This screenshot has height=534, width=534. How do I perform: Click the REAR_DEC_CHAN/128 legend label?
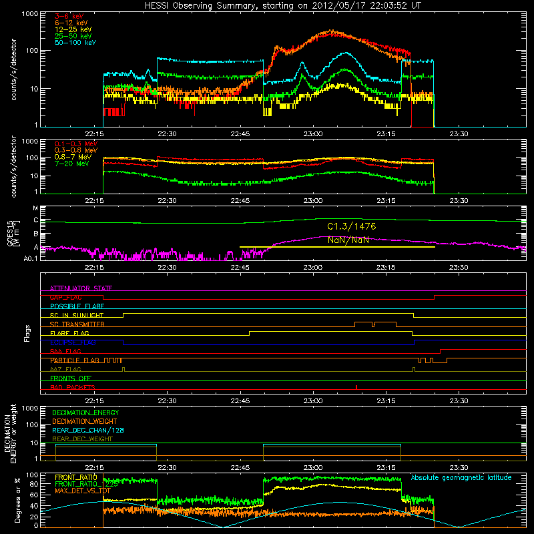[x=88, y=431]
